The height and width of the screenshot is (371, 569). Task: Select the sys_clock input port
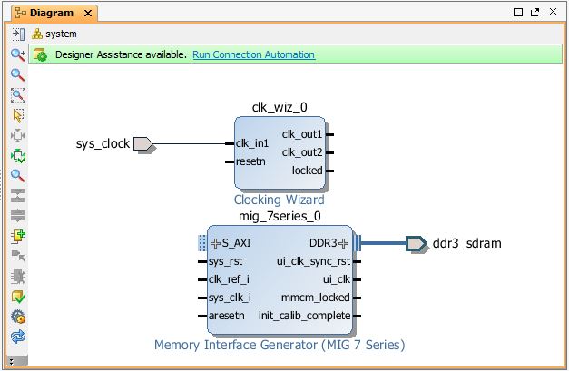143,143
